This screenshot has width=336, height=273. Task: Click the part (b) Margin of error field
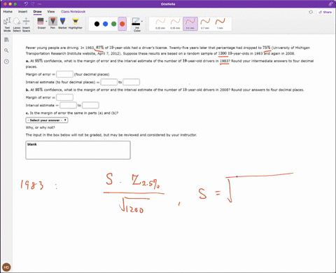coord(64,97)
